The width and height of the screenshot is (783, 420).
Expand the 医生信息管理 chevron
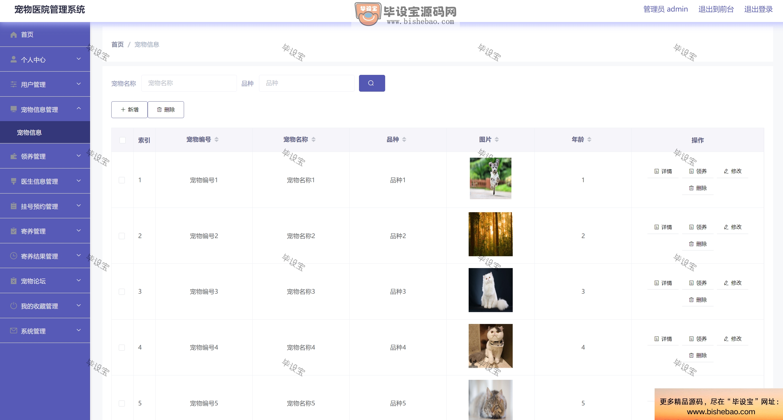point(79,181)
